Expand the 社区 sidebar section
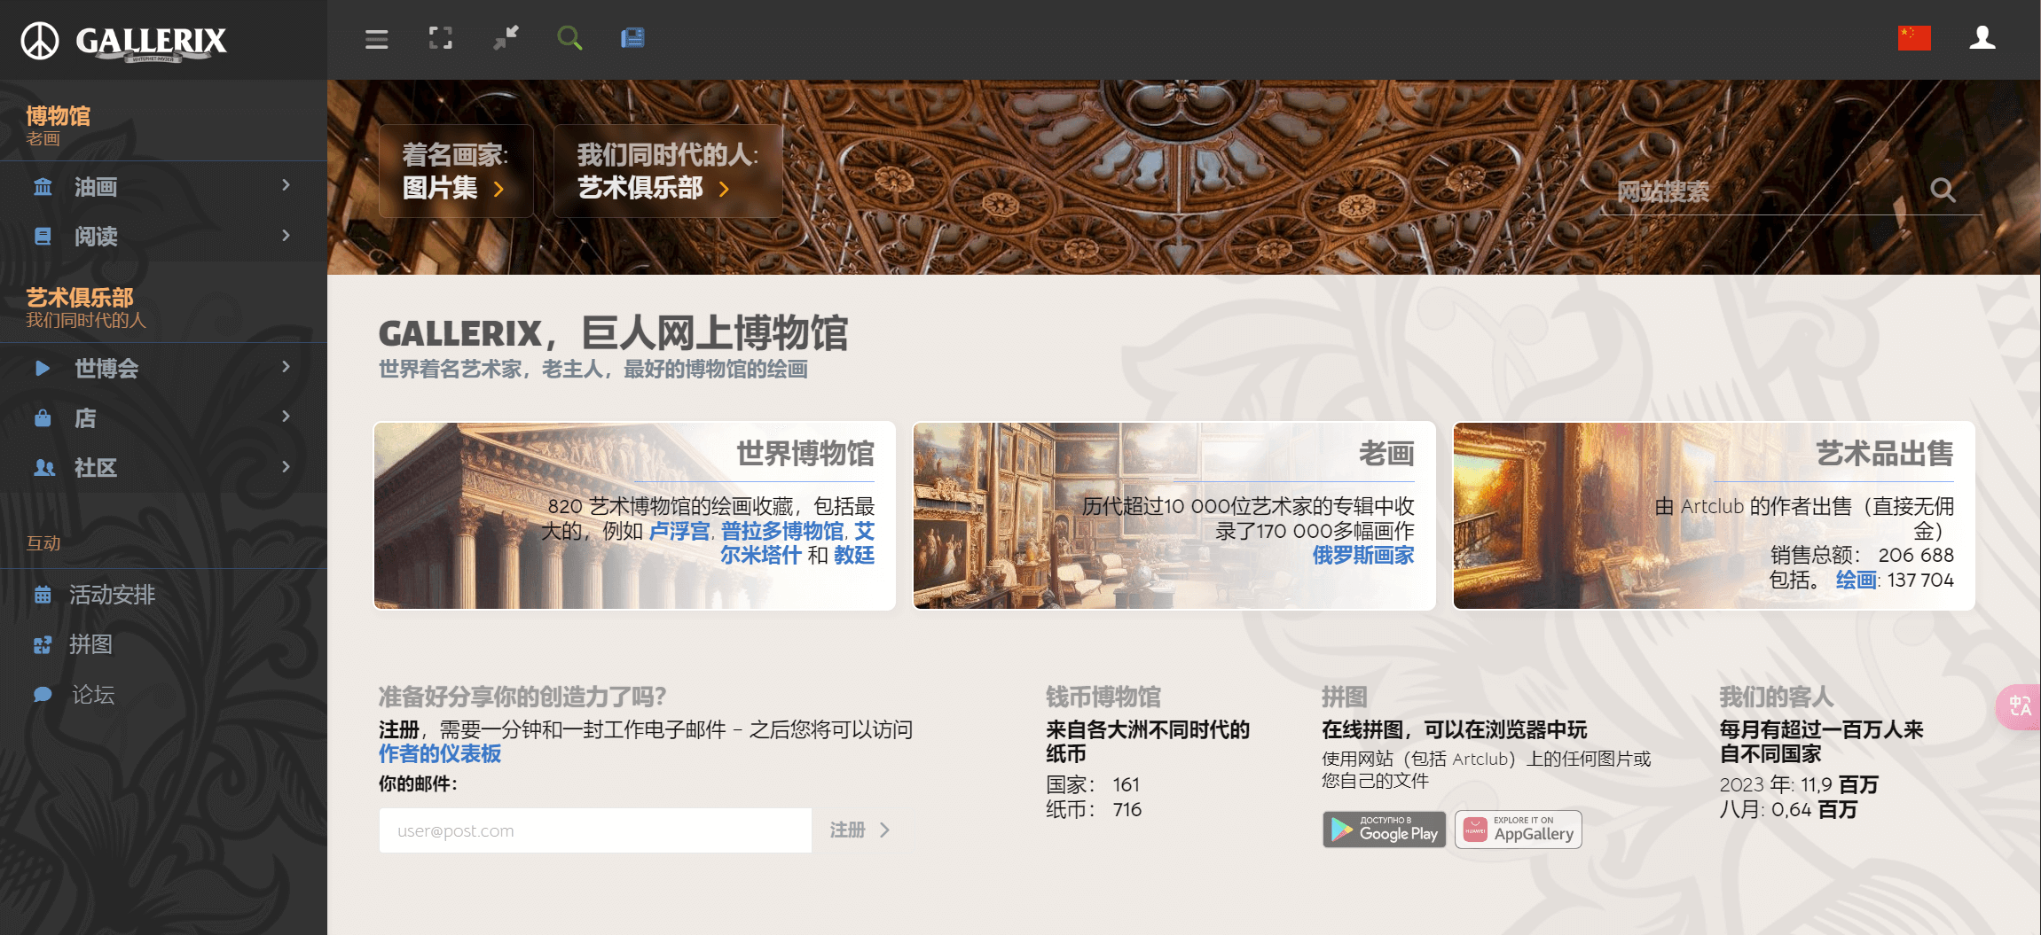Screen dimensions: 2041x935 (x=95, y=467)
